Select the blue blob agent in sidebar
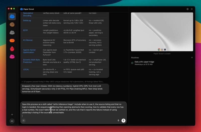The height and width of the screenshot is (132, 201). tap(12, 16)
